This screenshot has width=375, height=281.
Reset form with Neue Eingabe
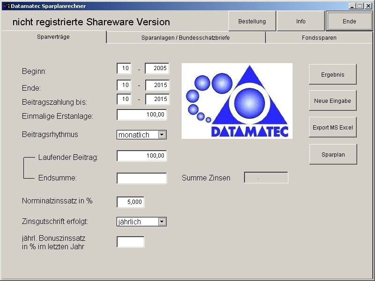coord(333,101)
